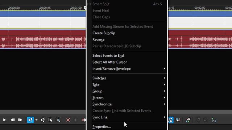Image resolution: width=232 pixels, height=130 pixels.
Task: Select the Zoom Edit tool
Action: pos(58,120)
